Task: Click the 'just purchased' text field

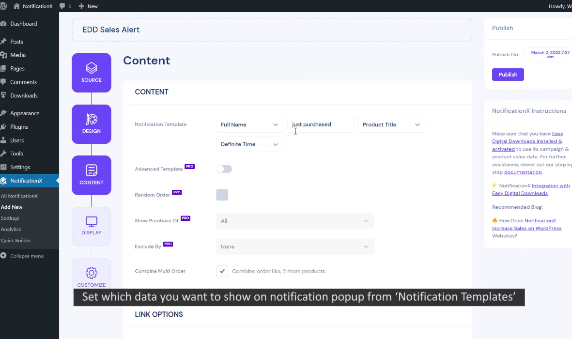Action: click(321, 124)
